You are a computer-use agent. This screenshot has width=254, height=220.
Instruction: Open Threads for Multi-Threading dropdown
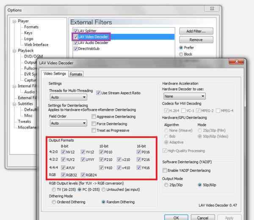[68, 97]
